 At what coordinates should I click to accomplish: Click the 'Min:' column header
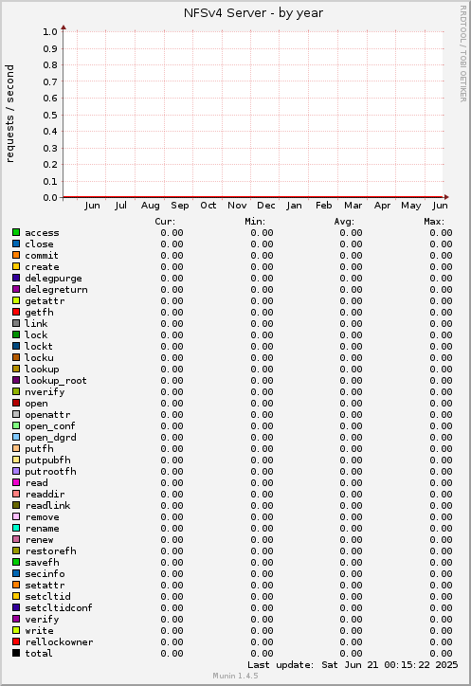(x=255, y=222)
